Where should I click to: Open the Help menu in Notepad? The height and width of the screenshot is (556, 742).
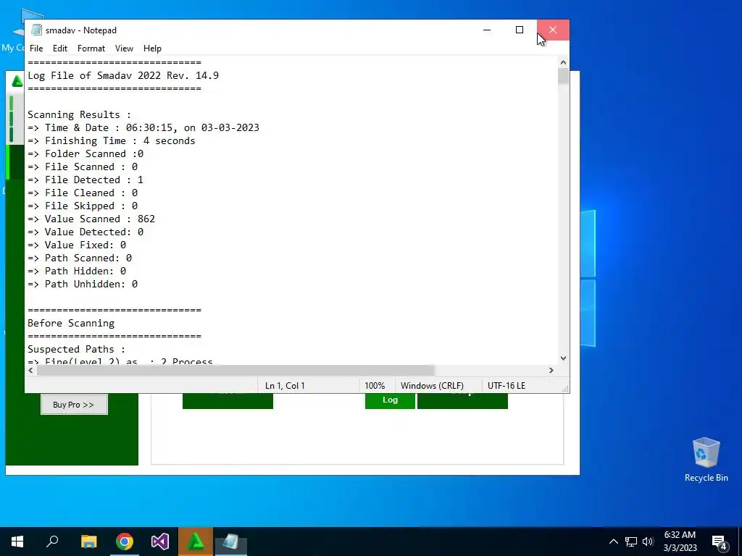pos(152,49)
